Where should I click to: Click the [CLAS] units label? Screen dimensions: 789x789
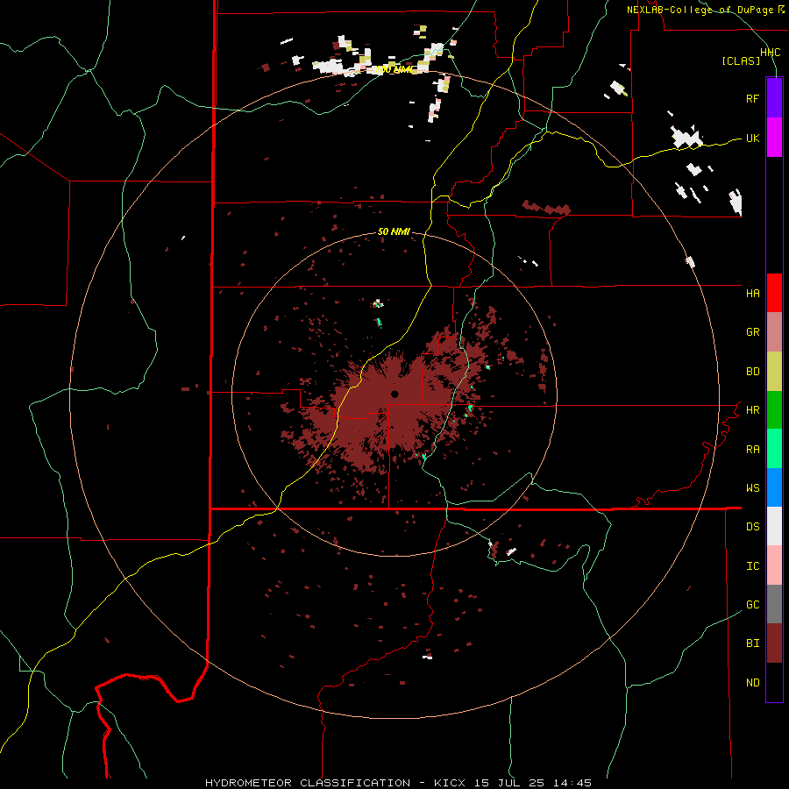[x=741, y=60]
